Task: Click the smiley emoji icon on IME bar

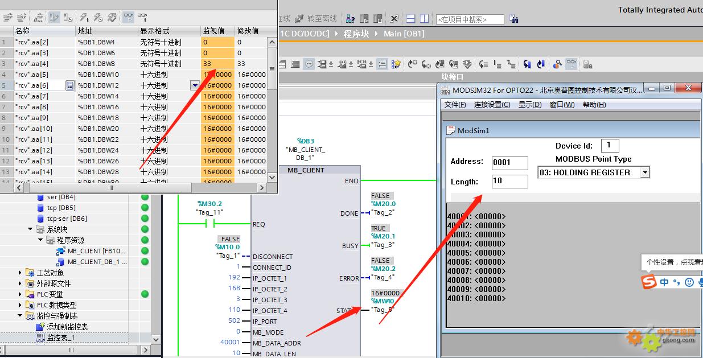Action: [689, 282]
